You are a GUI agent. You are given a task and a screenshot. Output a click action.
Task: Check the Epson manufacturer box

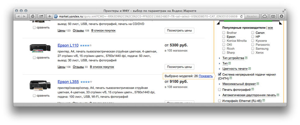224,37
